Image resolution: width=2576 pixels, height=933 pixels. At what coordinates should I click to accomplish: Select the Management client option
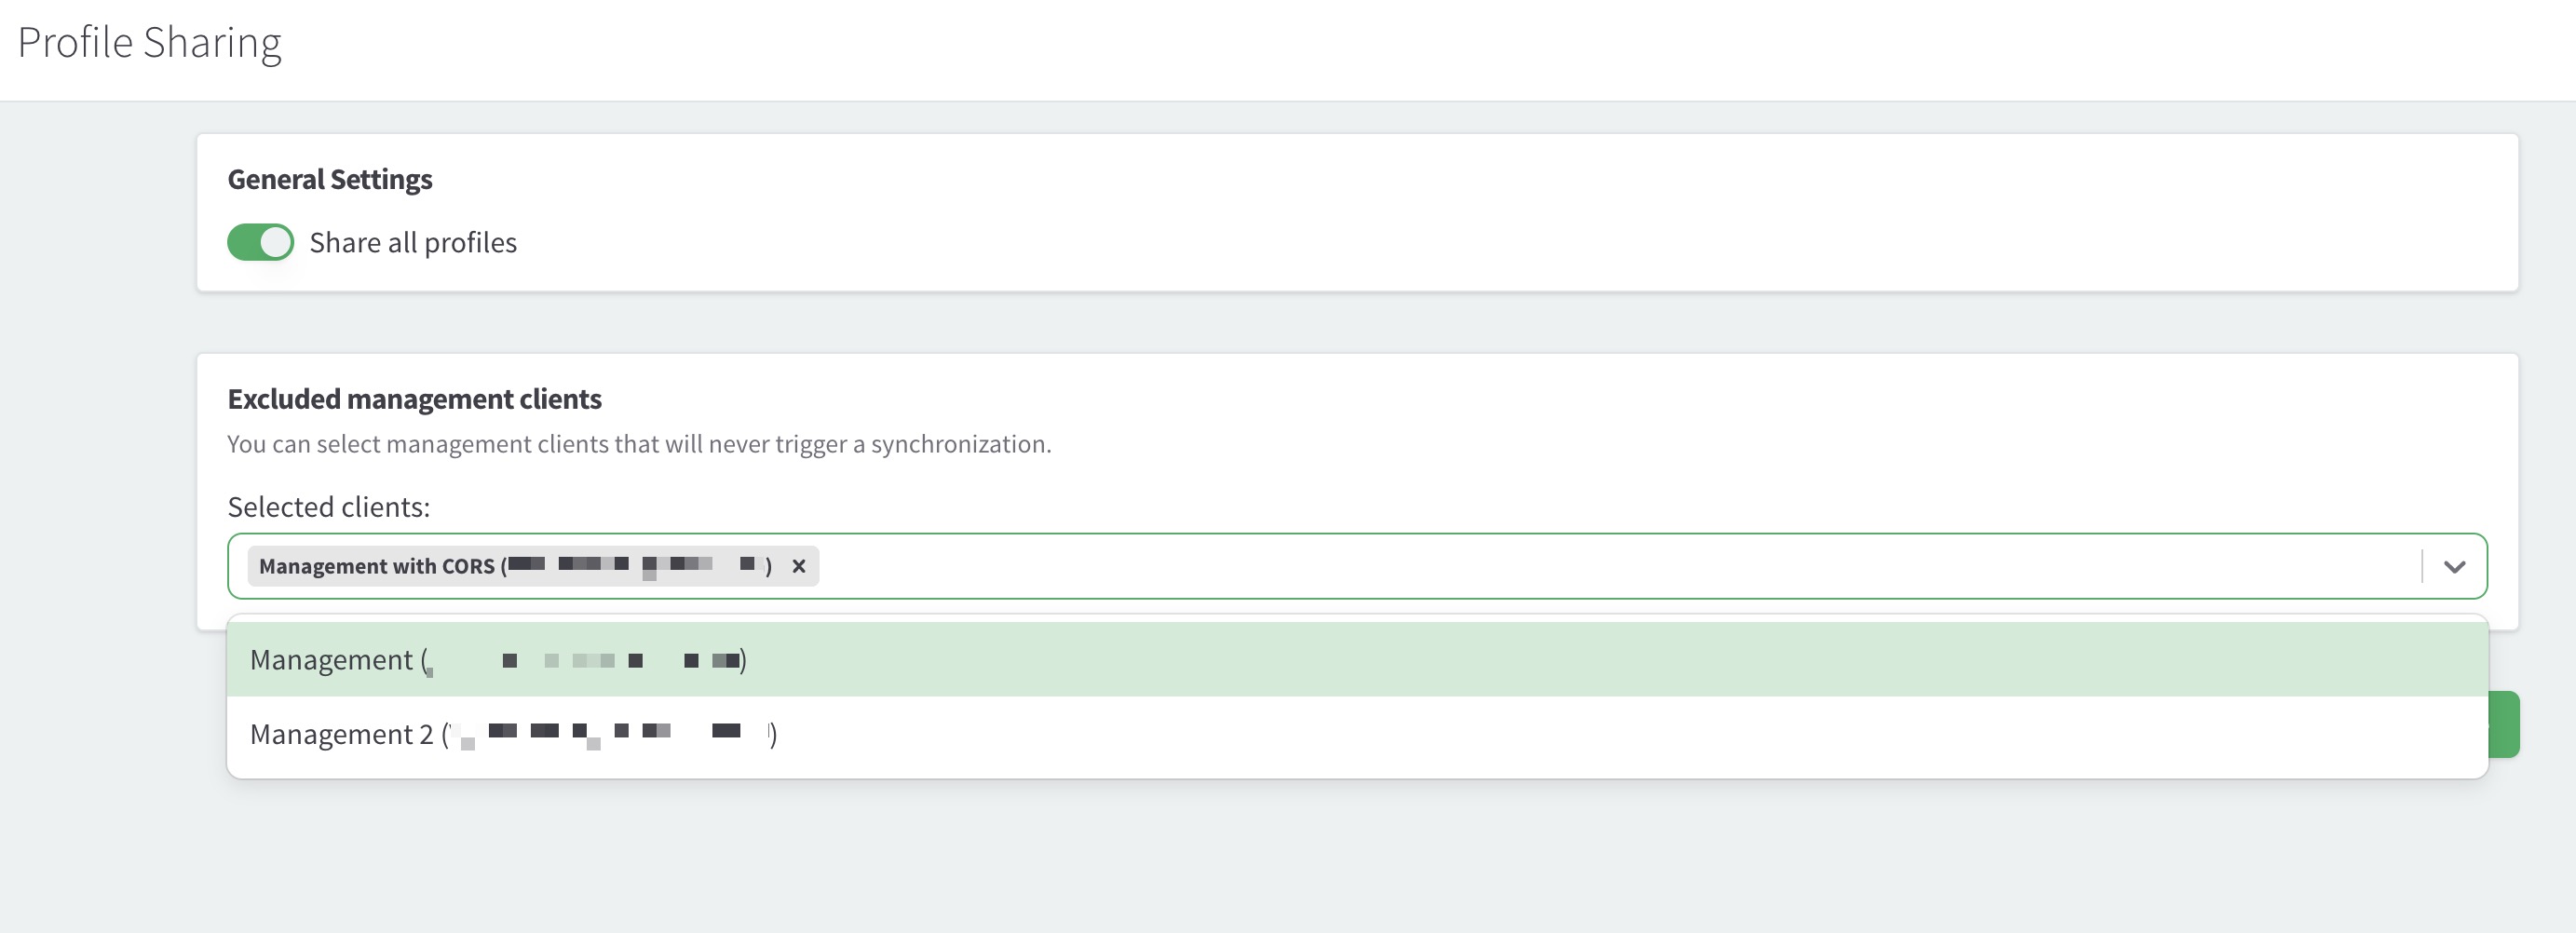click(x=331, y=660)
